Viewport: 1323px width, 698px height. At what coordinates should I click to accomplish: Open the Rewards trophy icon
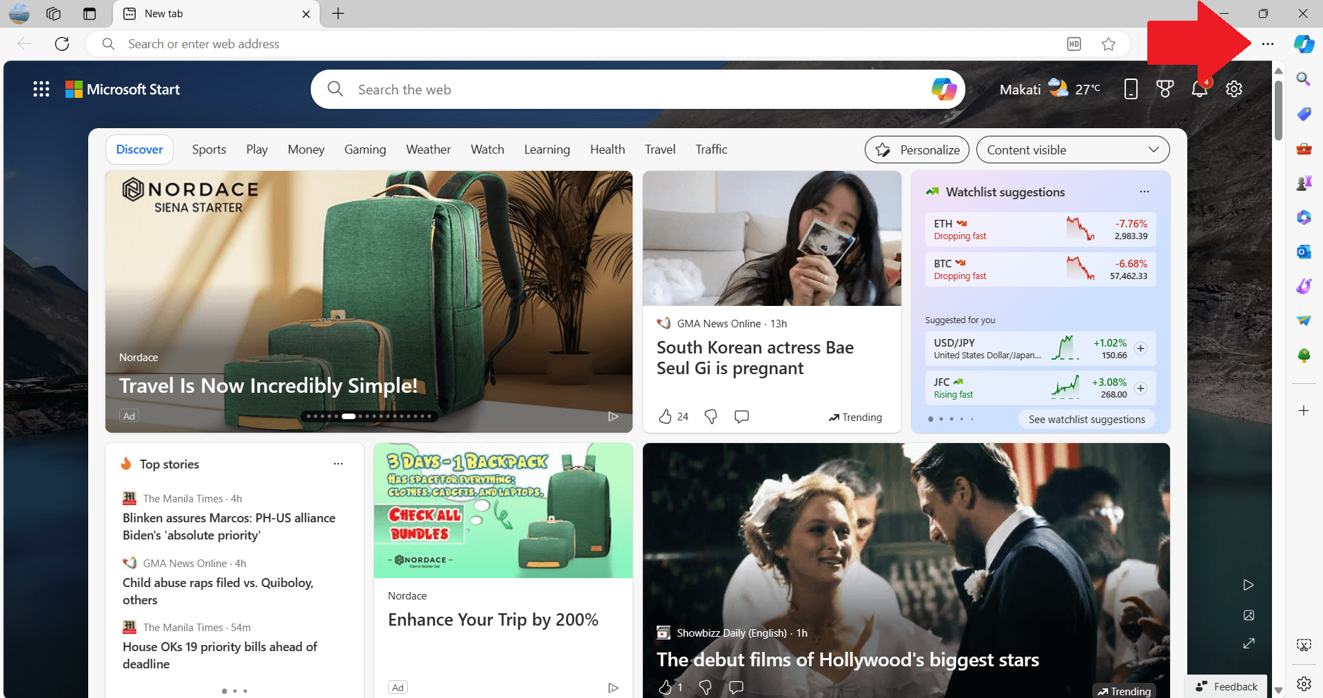tap(1165, 89)
